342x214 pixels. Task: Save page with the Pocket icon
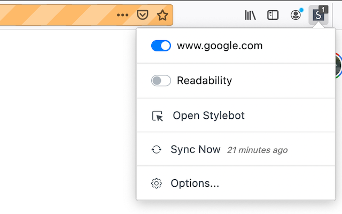pos(142,16)
